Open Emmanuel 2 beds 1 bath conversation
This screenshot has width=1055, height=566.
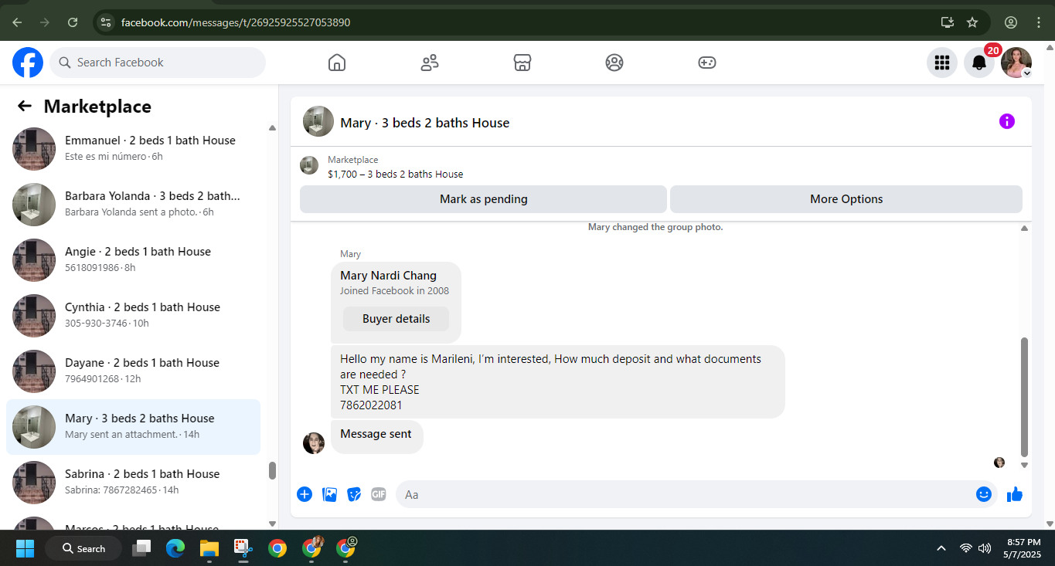pos(133,149)
